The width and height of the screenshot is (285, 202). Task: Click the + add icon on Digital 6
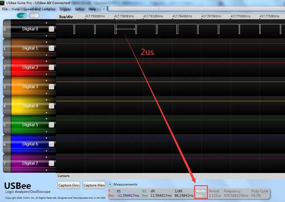click(x=46, y=151)
